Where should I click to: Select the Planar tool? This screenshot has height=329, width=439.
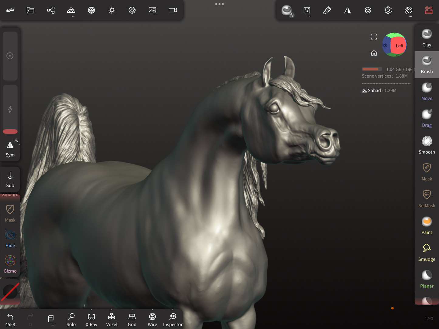tap(427, 279)
